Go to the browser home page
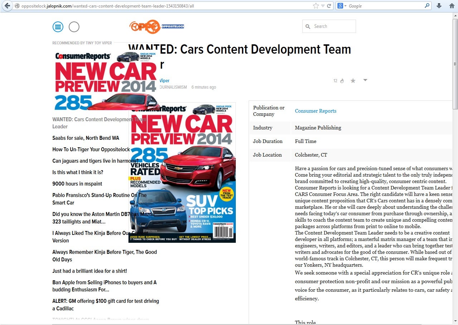 tap(451, 6)
